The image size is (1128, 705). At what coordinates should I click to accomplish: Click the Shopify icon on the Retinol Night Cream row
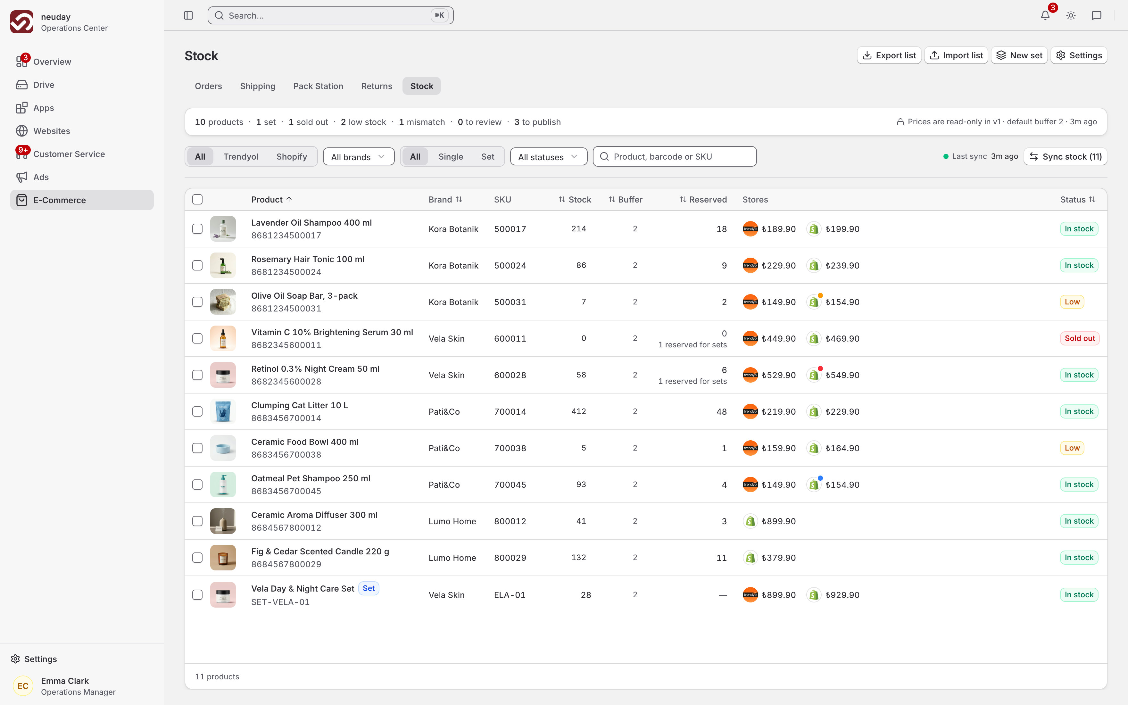tap(814, 375)
